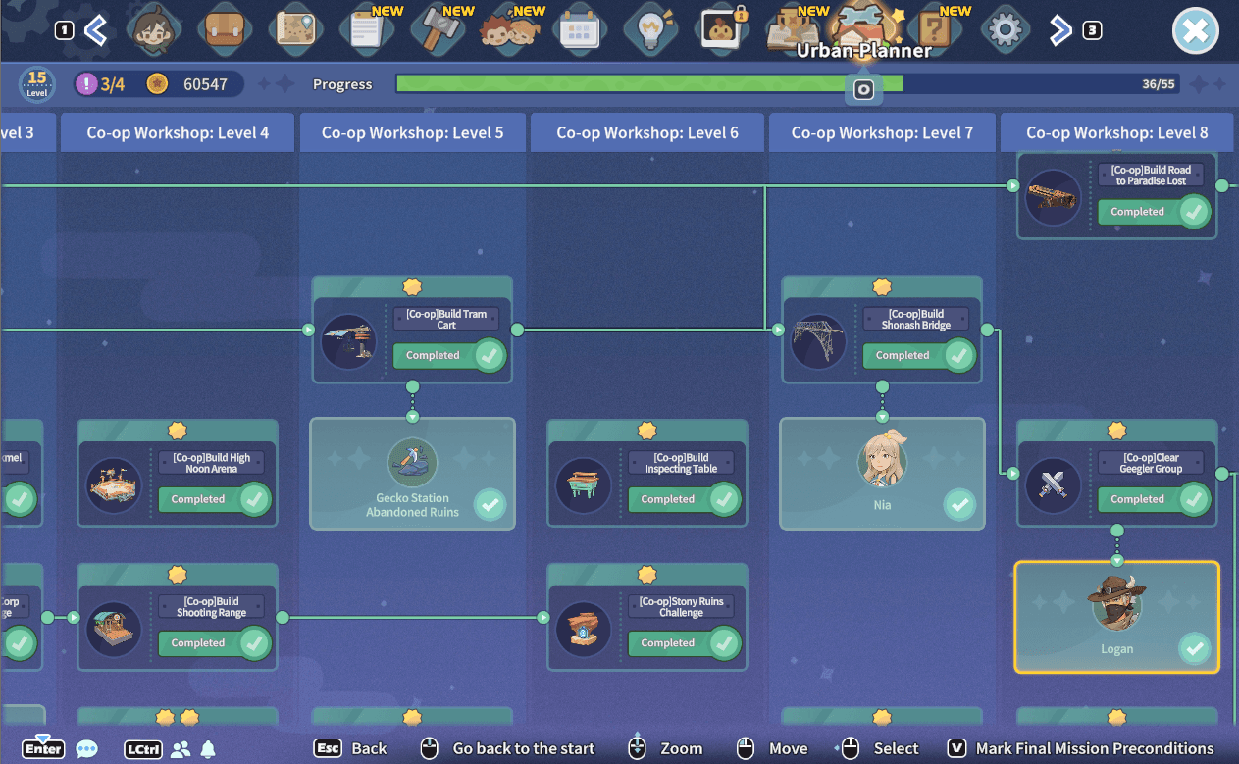
Task: Click Logan card checkmark
Action: coord(1194,648)
